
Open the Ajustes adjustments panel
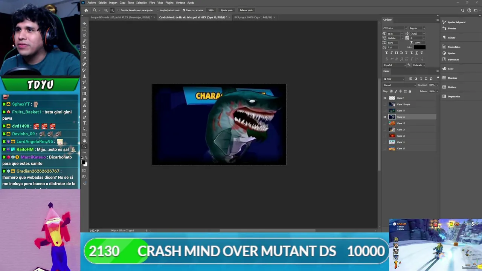(x=449, y=53)
